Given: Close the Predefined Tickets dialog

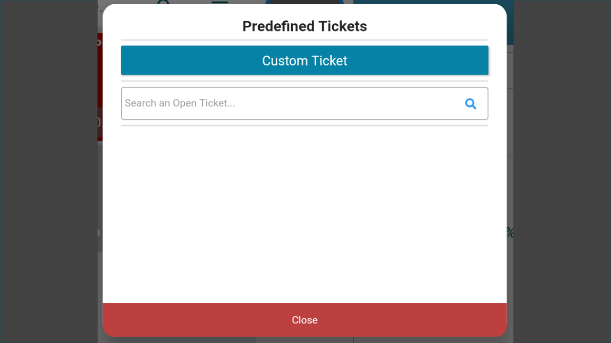Looking at the screenshot, I should (x=305, y=320).
